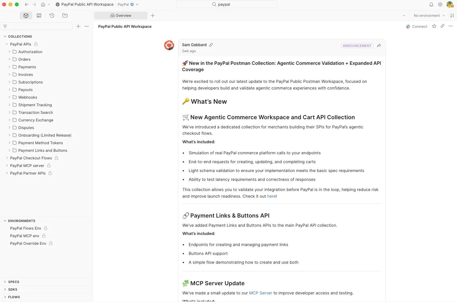
Task: Click the announcement author avatar
Action: 169,45
